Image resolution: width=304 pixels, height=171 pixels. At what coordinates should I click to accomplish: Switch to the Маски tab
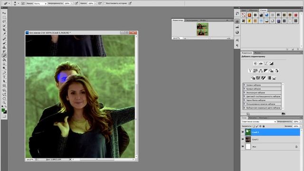(x=257, y=53)
